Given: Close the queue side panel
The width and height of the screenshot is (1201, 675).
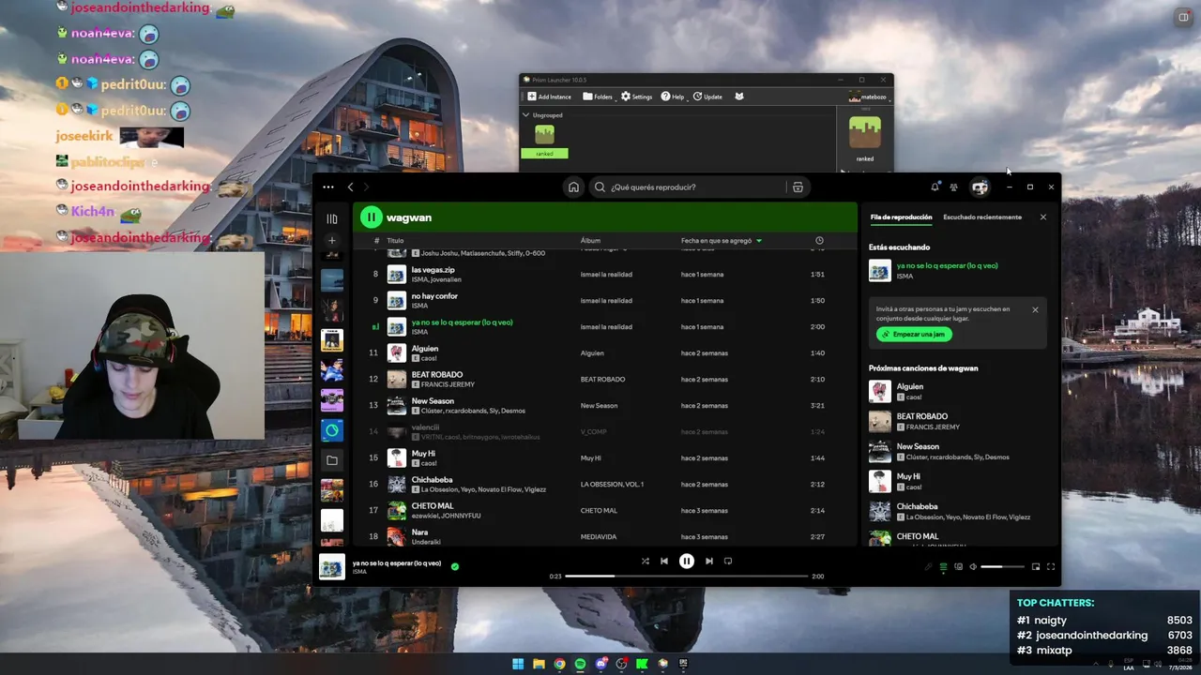Looking at the screenshot, I should point(1042,217).
